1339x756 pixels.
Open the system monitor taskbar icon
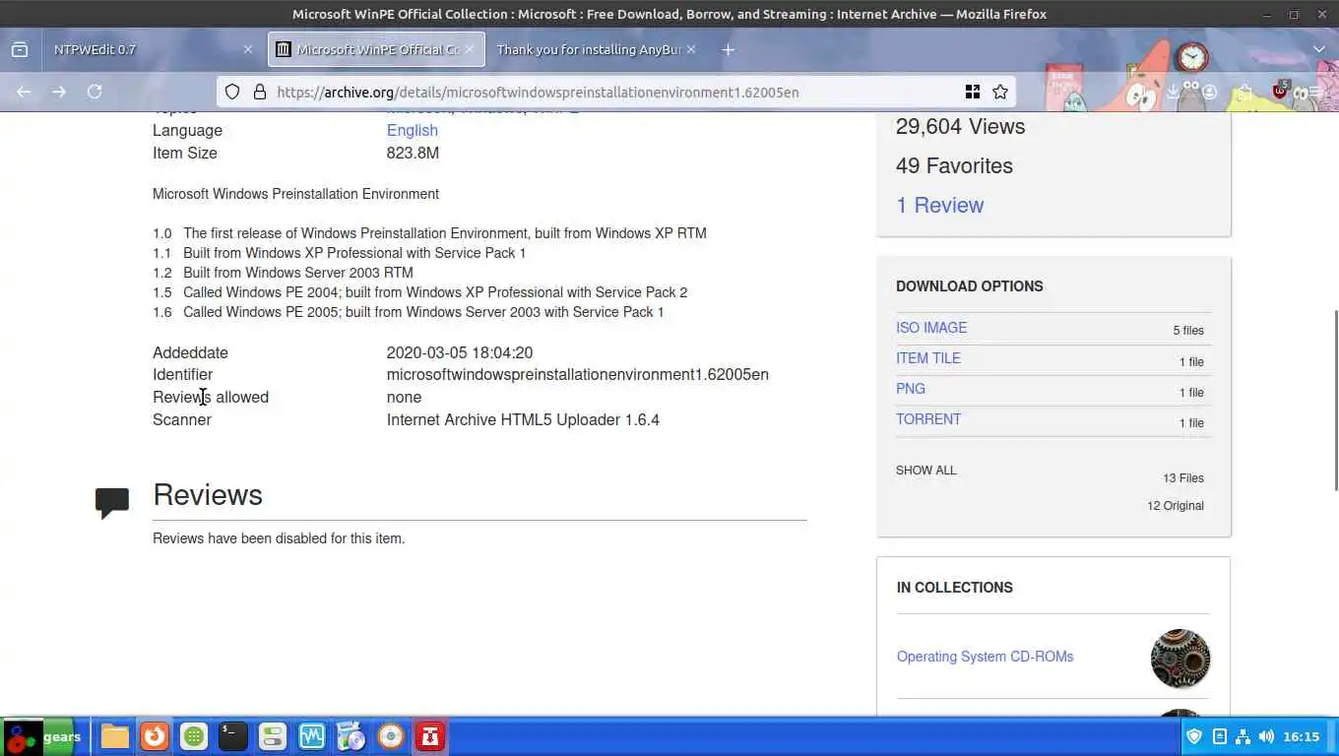tap(311, 736)
